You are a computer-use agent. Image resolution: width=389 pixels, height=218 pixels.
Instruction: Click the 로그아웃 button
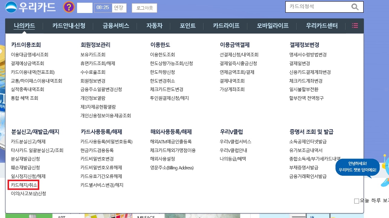144,8
